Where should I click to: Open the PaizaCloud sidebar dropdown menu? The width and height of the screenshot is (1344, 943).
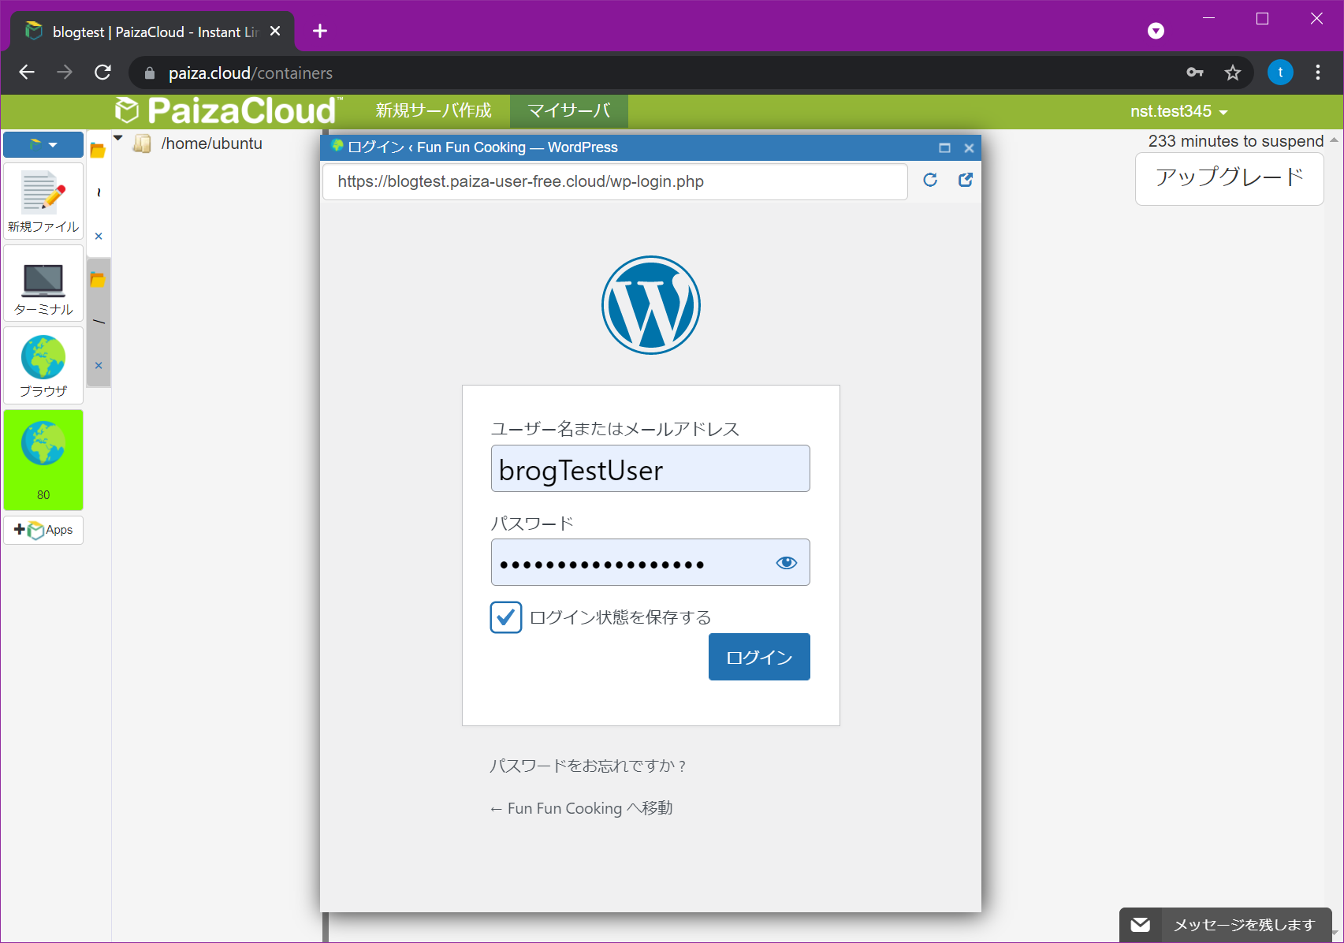[x=43, y=144]
